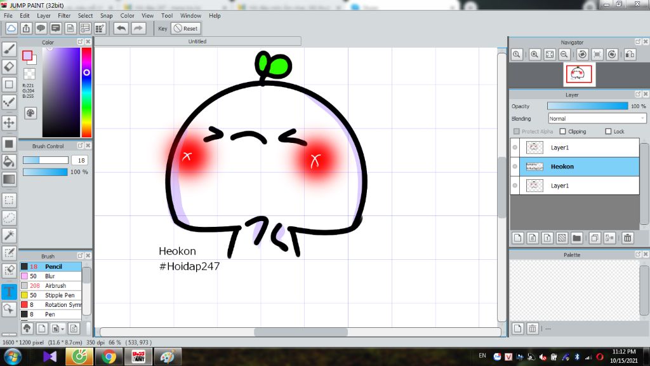This screenshot has height=366, width=650.
Task: Click the brush size value field
Action: tap(79, 160)
